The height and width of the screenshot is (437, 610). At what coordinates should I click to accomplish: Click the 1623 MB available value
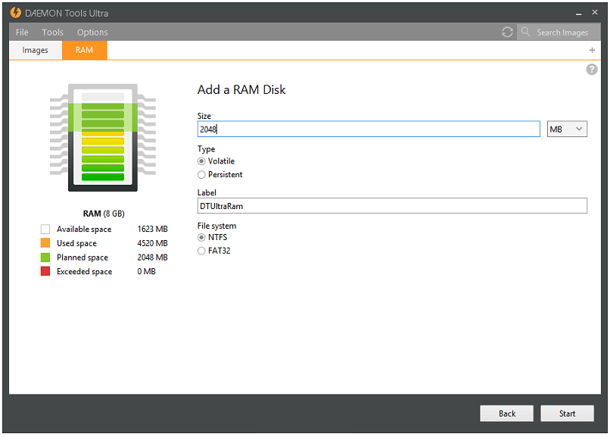coord(152,229)
